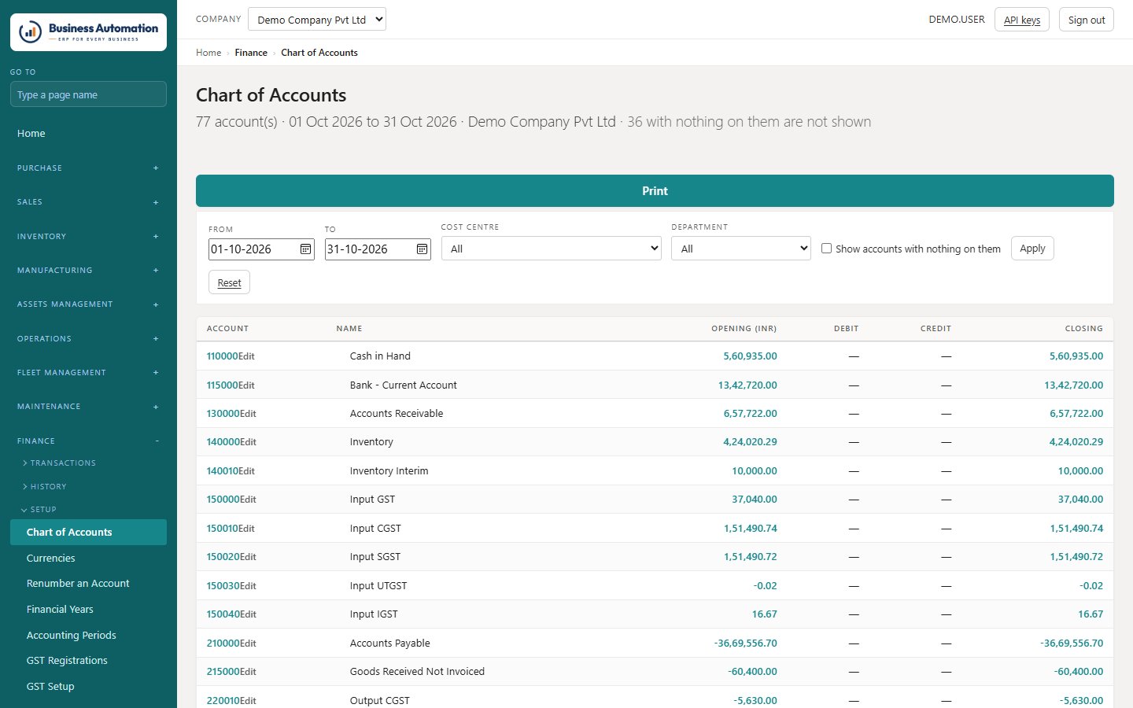Expand the Sales sidebar section

pos(88,202)
